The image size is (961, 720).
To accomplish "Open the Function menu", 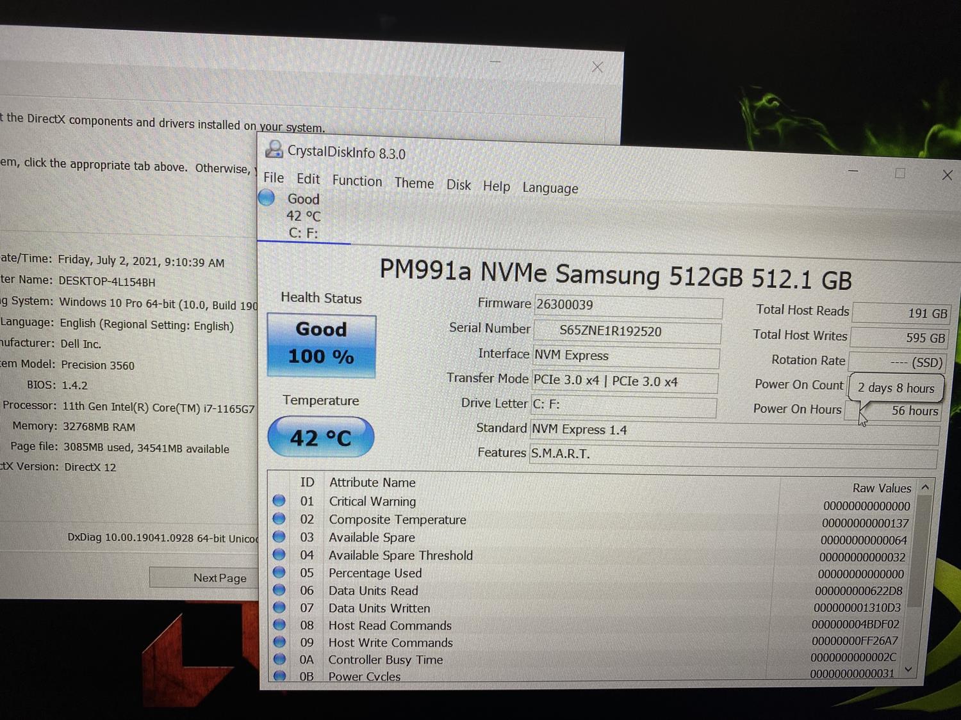I will pyautogui.click(x=357, y=181).
